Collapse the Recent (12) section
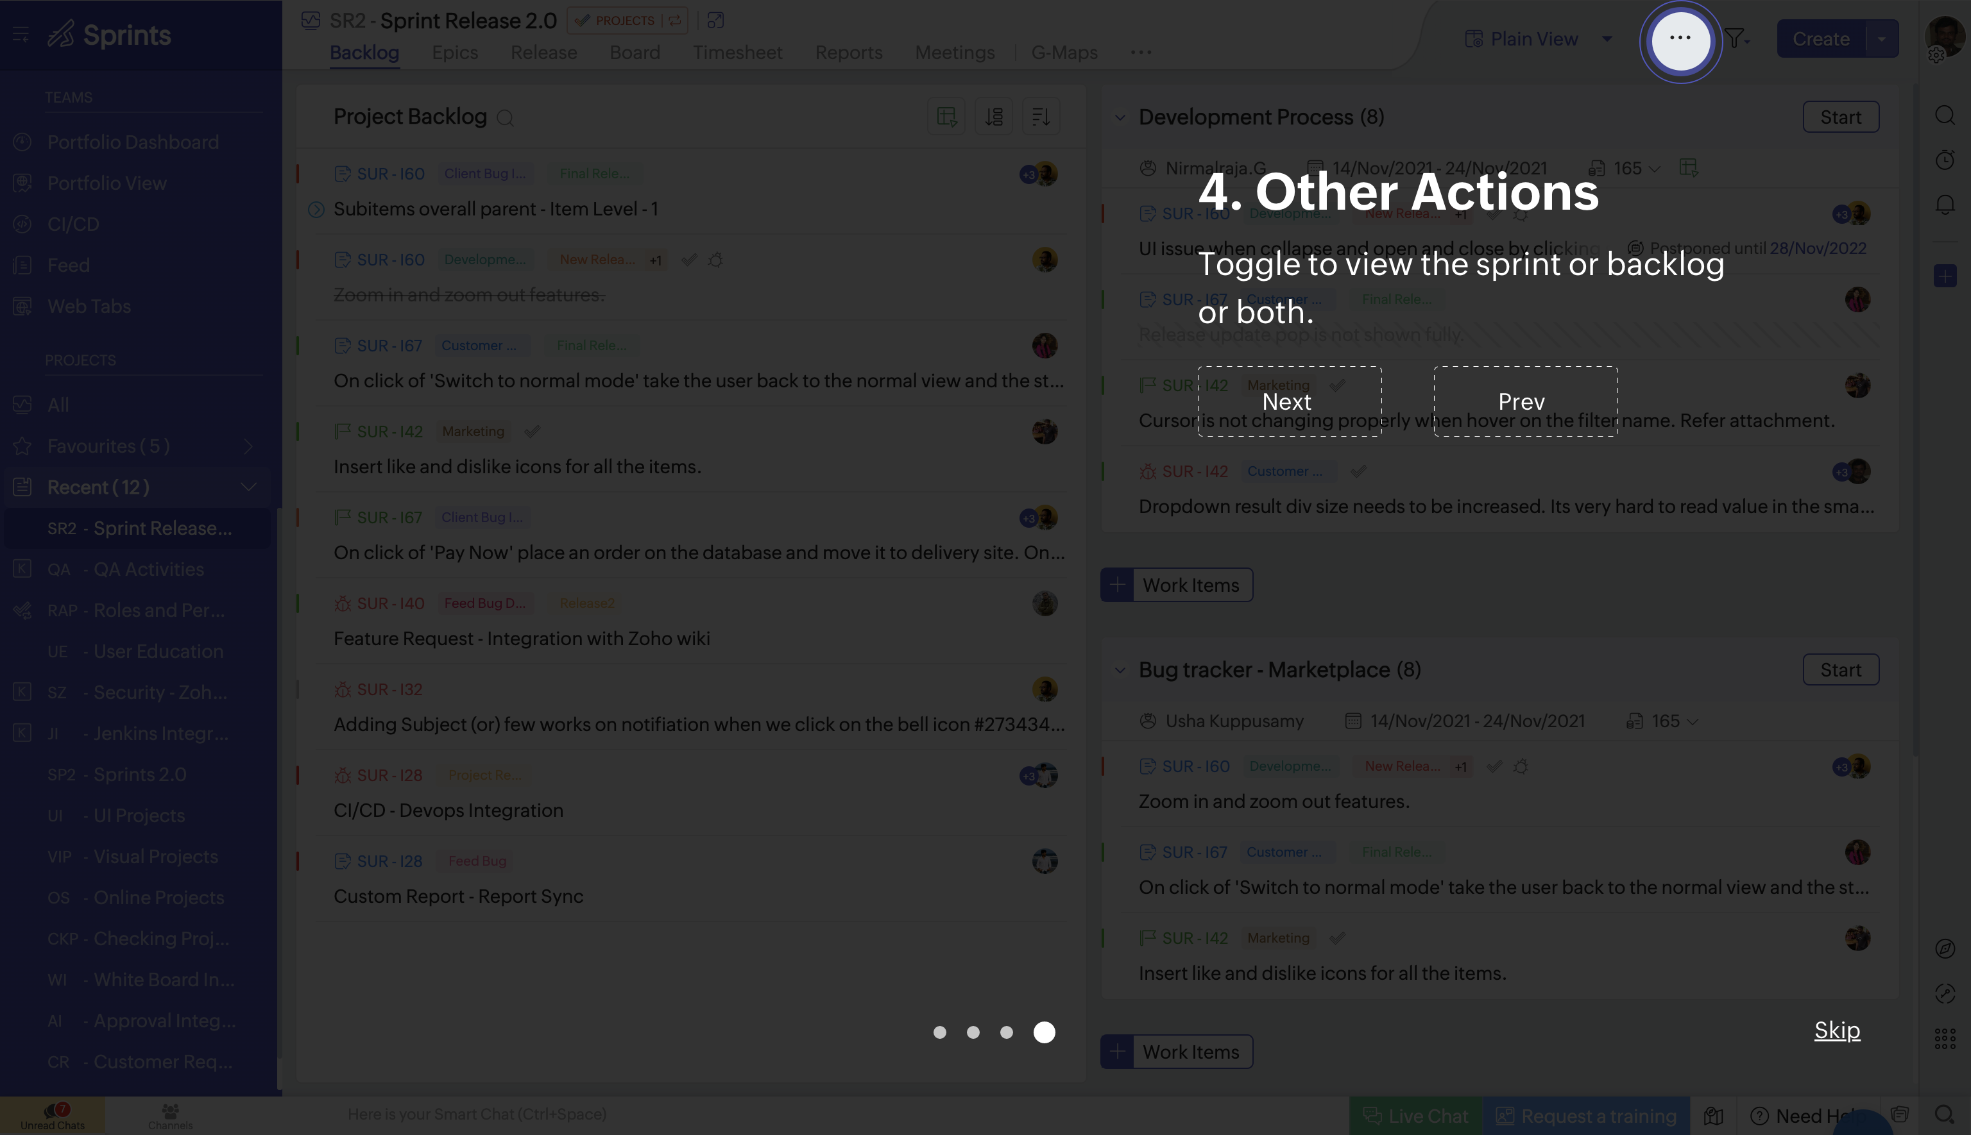Viewport: 1971px width, 1135px height. [x=248, y=487]
